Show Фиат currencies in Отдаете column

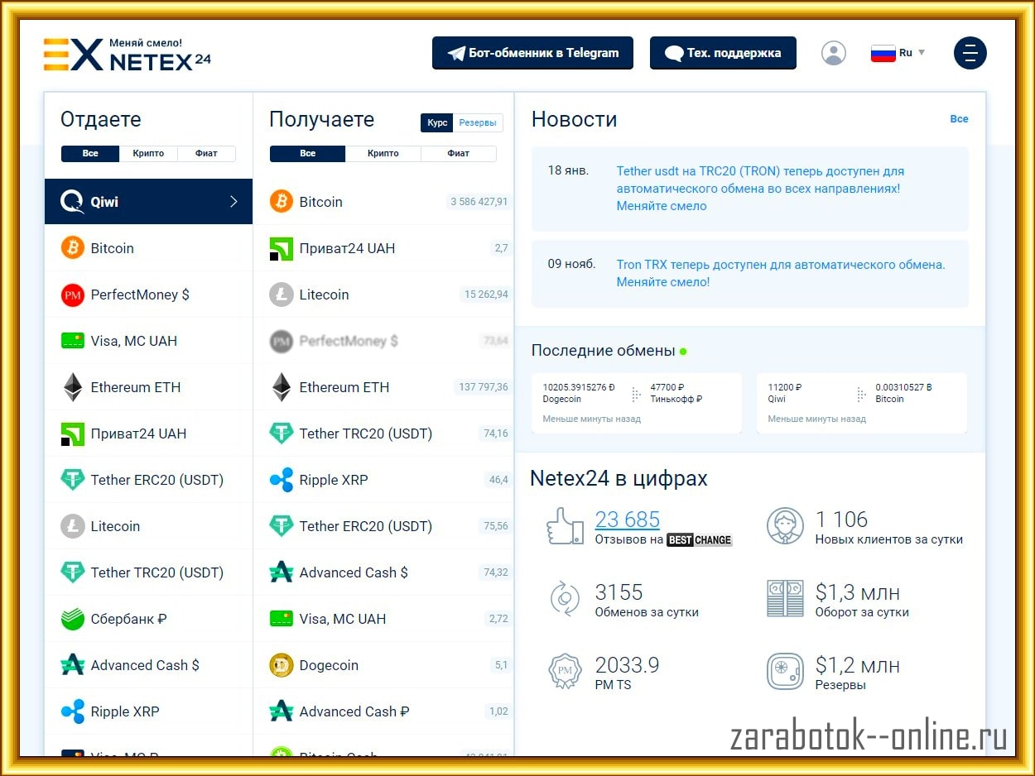[206, 154]
